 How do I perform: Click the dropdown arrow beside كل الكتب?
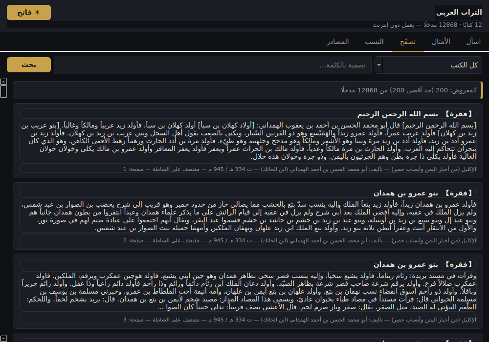379,65
